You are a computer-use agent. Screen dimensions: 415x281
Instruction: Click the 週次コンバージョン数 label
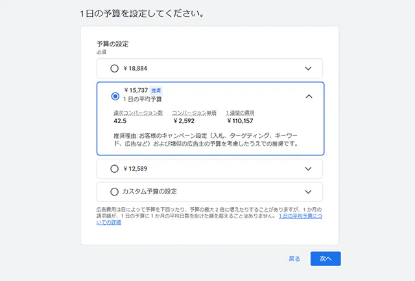138,113
